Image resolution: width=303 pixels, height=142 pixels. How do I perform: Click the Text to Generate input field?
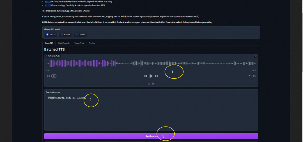coord(151,112)
